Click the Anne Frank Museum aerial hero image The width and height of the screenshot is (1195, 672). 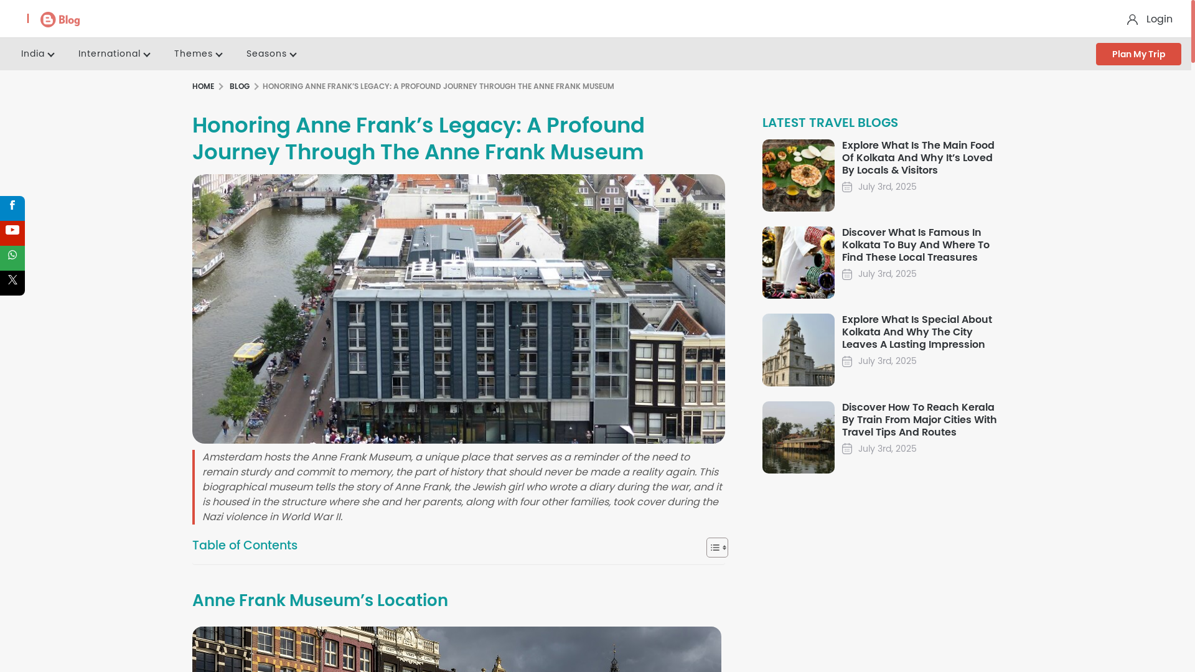point(459,309)
